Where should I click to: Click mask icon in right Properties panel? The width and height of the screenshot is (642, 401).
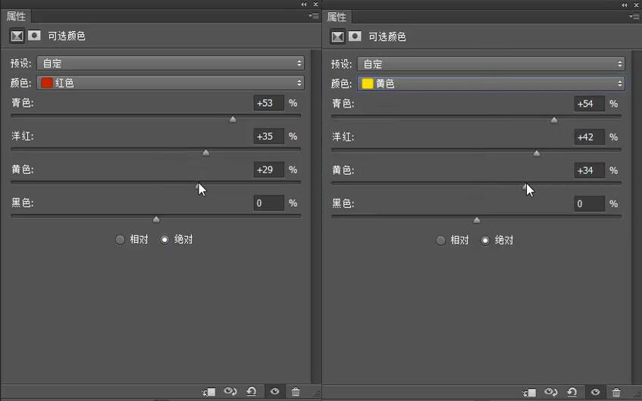pos(355,36)
